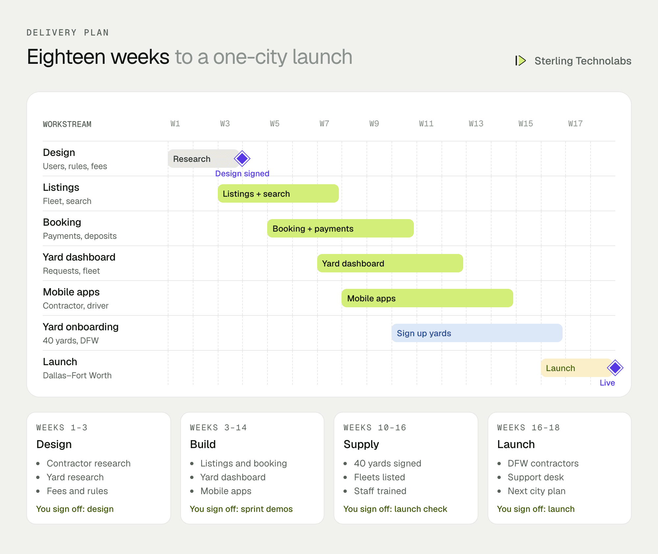Screen dimensions: 658x554
Task: Click the 'WEEKS 10-16' card label
Action: [x=375, y=427]
